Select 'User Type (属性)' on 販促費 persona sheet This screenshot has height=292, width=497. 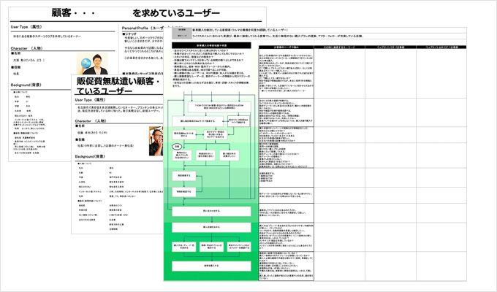click(x=91, y=100)
